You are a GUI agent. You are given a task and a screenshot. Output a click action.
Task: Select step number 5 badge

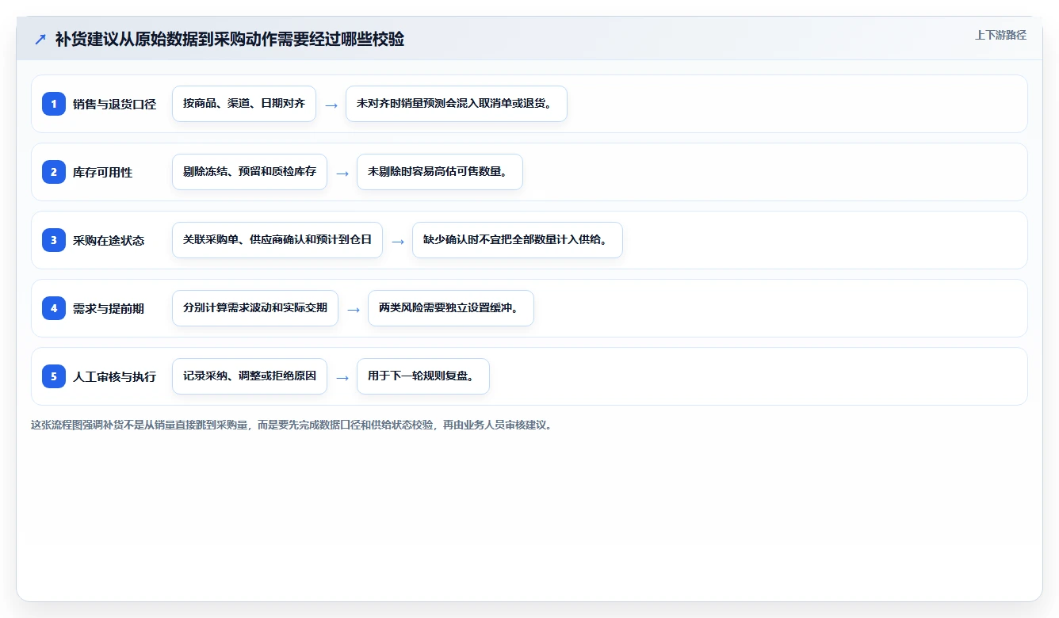click(54, 376)
